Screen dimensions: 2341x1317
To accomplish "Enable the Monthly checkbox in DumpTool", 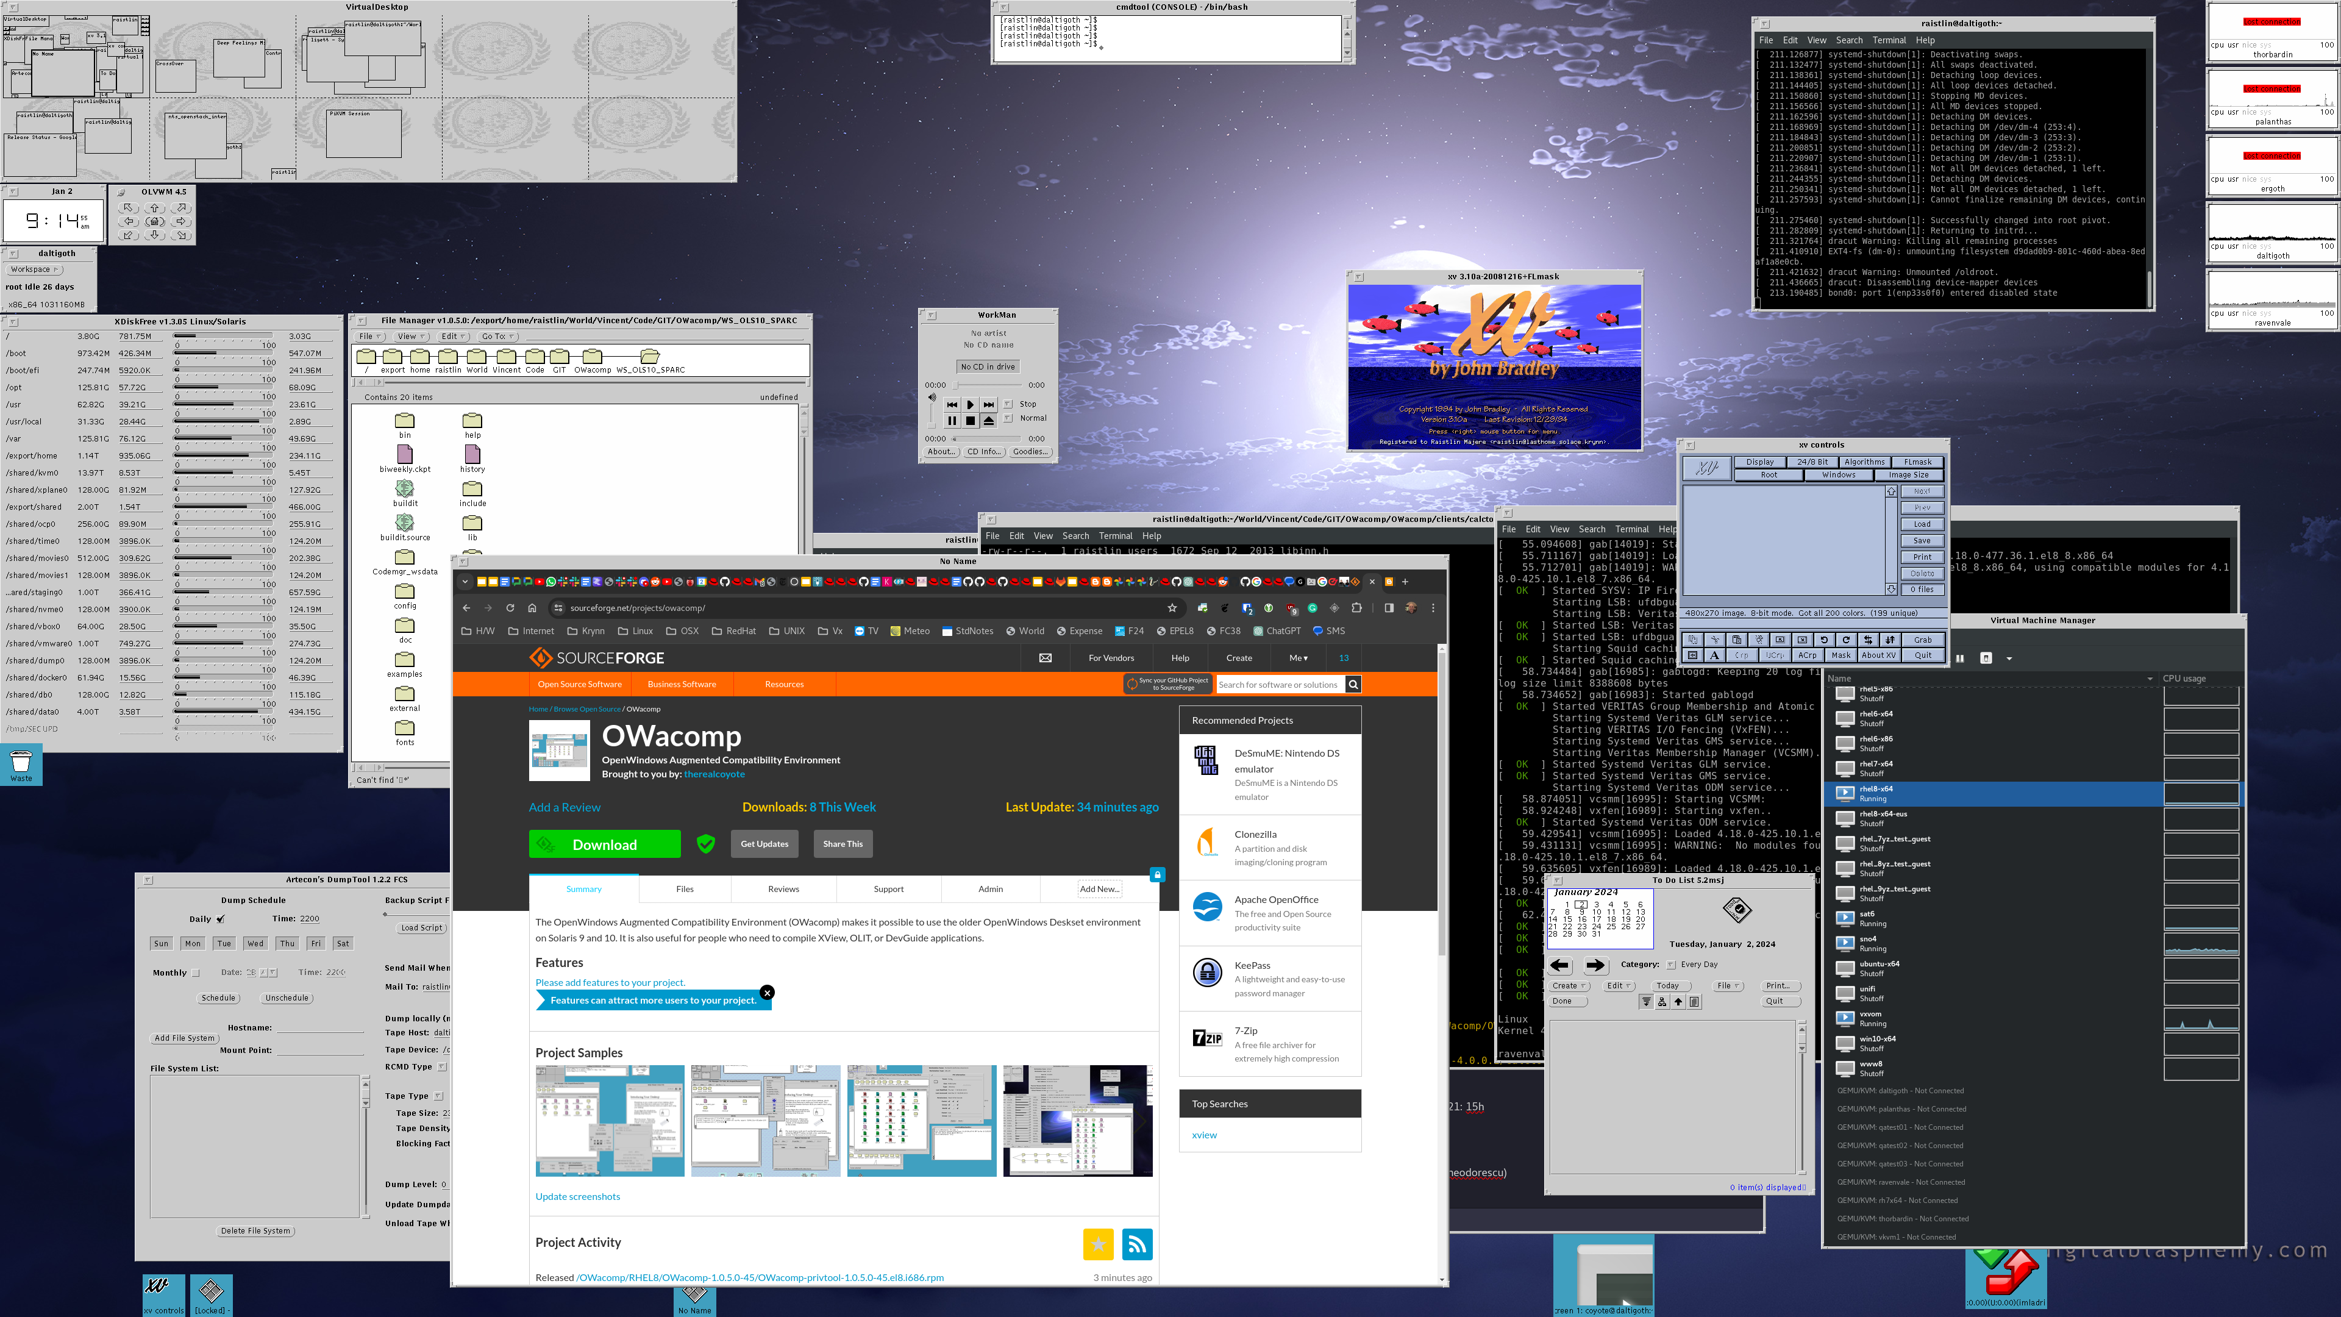I will click(195, 973).
